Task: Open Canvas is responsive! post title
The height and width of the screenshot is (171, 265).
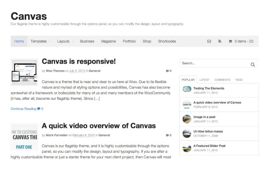Action: pos(79,61)
